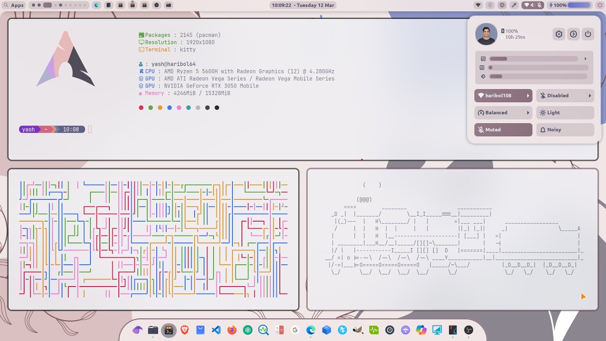Open the Google app in the dock
606x341 pixels.
click(x=295, y=330)
